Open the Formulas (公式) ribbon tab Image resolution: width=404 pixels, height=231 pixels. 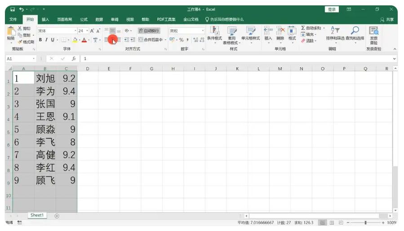(84, 19)
